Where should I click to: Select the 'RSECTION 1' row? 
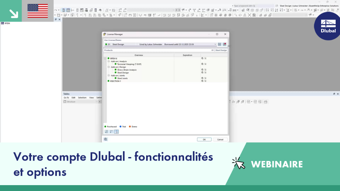pos(116,81)
